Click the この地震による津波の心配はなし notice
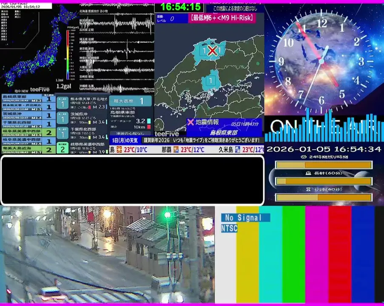 pyautogui.click(x=235, y=9)
